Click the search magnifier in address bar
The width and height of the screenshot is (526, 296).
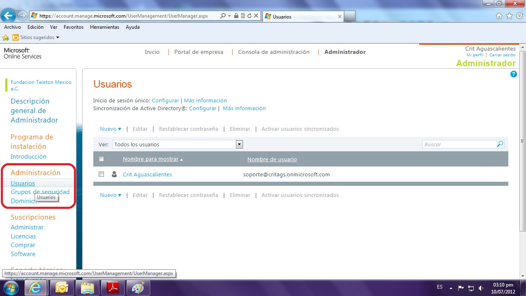[223, 16]
